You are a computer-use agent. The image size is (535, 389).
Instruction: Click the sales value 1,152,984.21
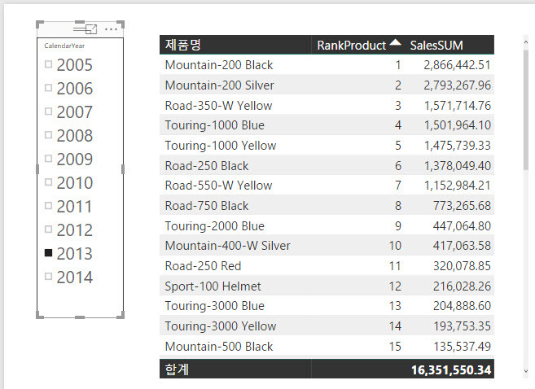coord(457,186)
